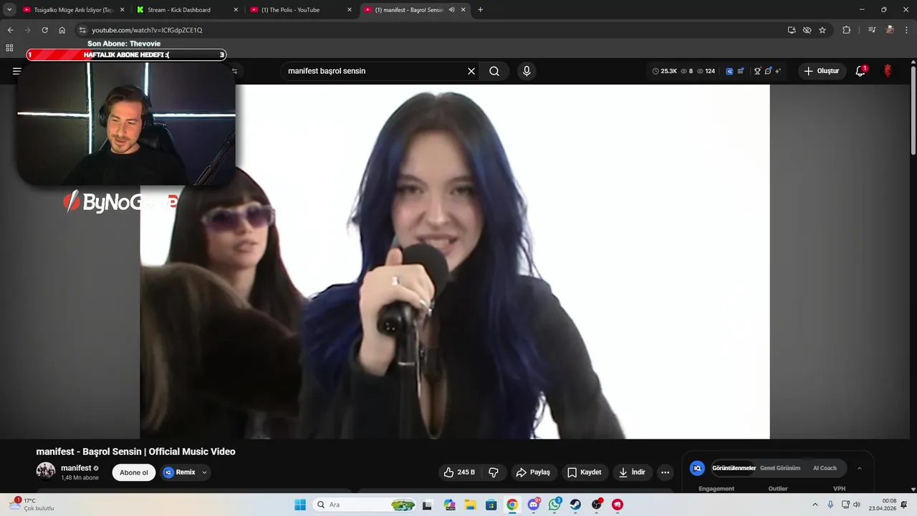
Task: Open Steam from the taskbar
Action: (575, 505)
